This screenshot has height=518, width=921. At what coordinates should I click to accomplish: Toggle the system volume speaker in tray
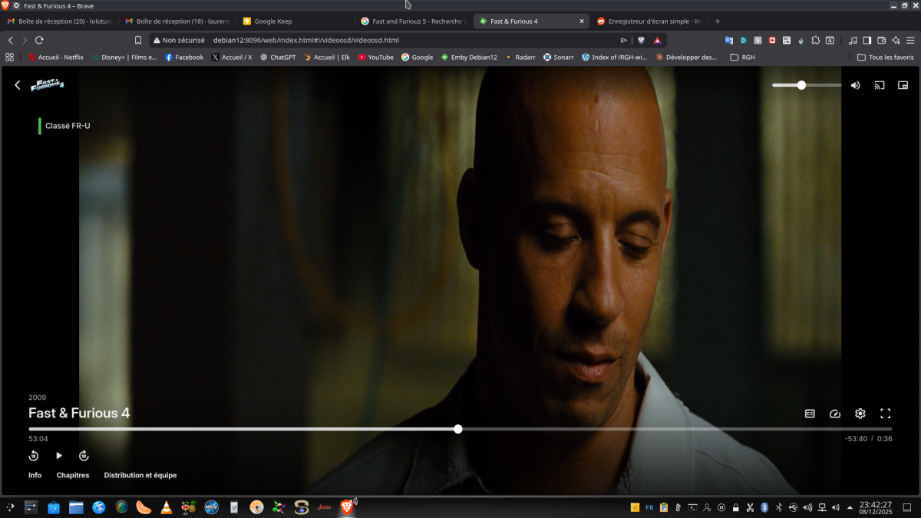[807, 507]
